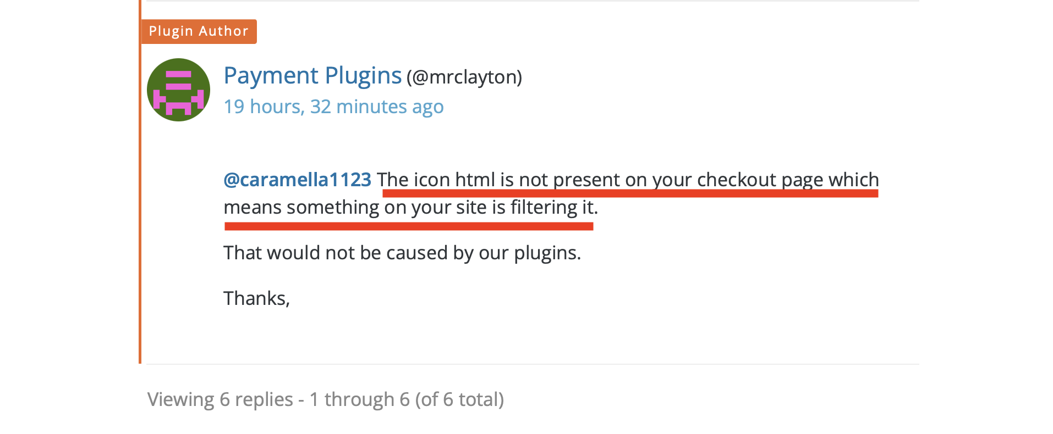Click the orange Plugin Author badge

(x=199, y=31)
